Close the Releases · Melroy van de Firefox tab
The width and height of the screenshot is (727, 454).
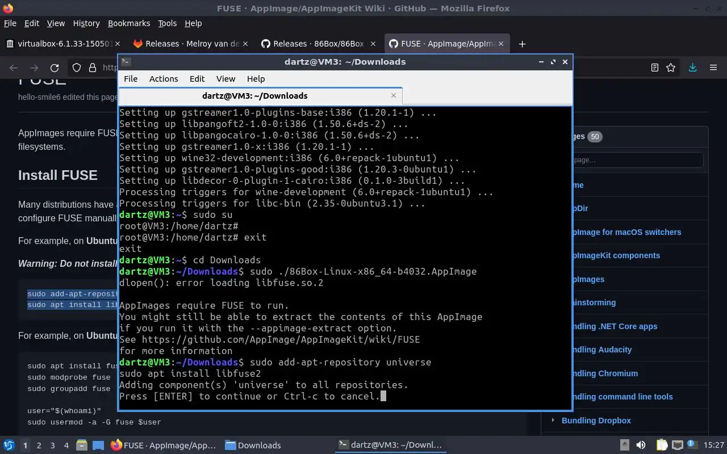245,44
